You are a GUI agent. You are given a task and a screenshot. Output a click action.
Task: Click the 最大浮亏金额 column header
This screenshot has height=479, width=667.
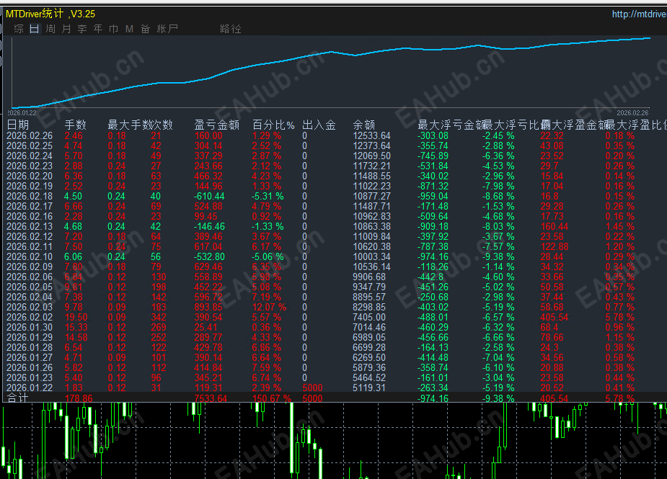click(x=451, y=125)
